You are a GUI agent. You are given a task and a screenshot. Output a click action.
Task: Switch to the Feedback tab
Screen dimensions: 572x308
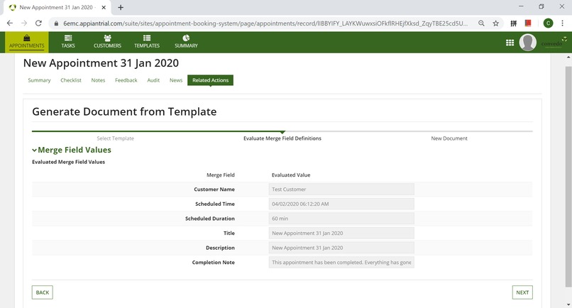tap(126, 80)
